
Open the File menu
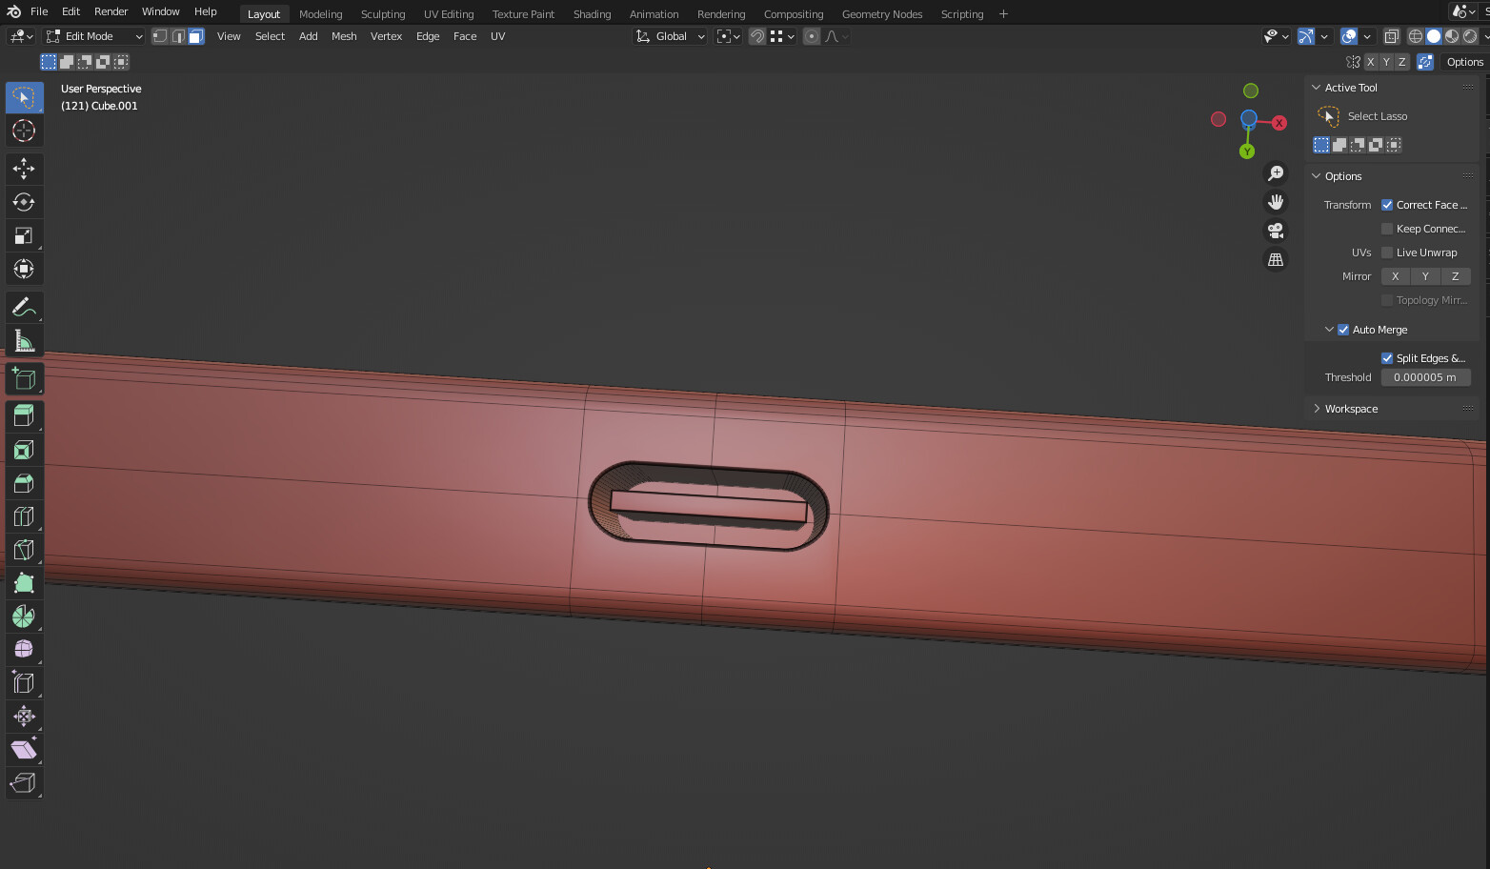coord(39,11)
